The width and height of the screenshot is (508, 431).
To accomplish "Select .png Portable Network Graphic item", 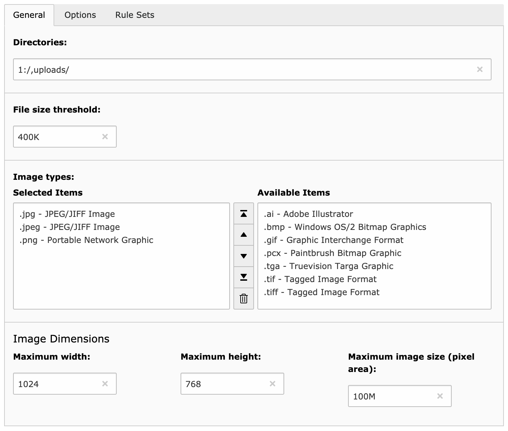I will pyautogui.click(x=86, y=240).
